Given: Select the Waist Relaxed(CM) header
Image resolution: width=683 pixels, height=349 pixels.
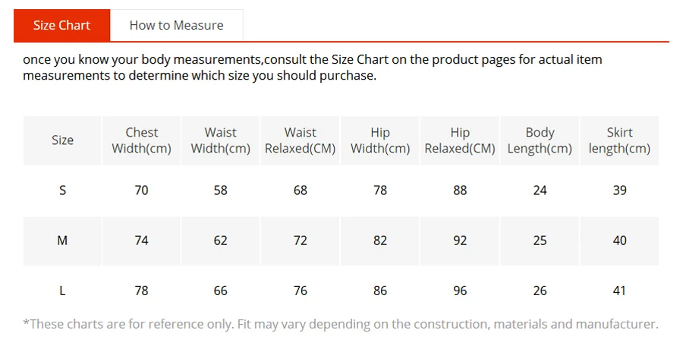Looking at the screenshot, I should tap(300, 140).
